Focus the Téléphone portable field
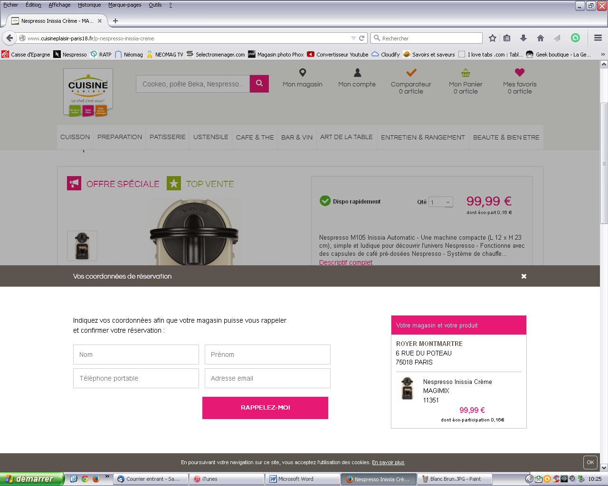This screenshot has width=608, height=486. click(136, 378)
